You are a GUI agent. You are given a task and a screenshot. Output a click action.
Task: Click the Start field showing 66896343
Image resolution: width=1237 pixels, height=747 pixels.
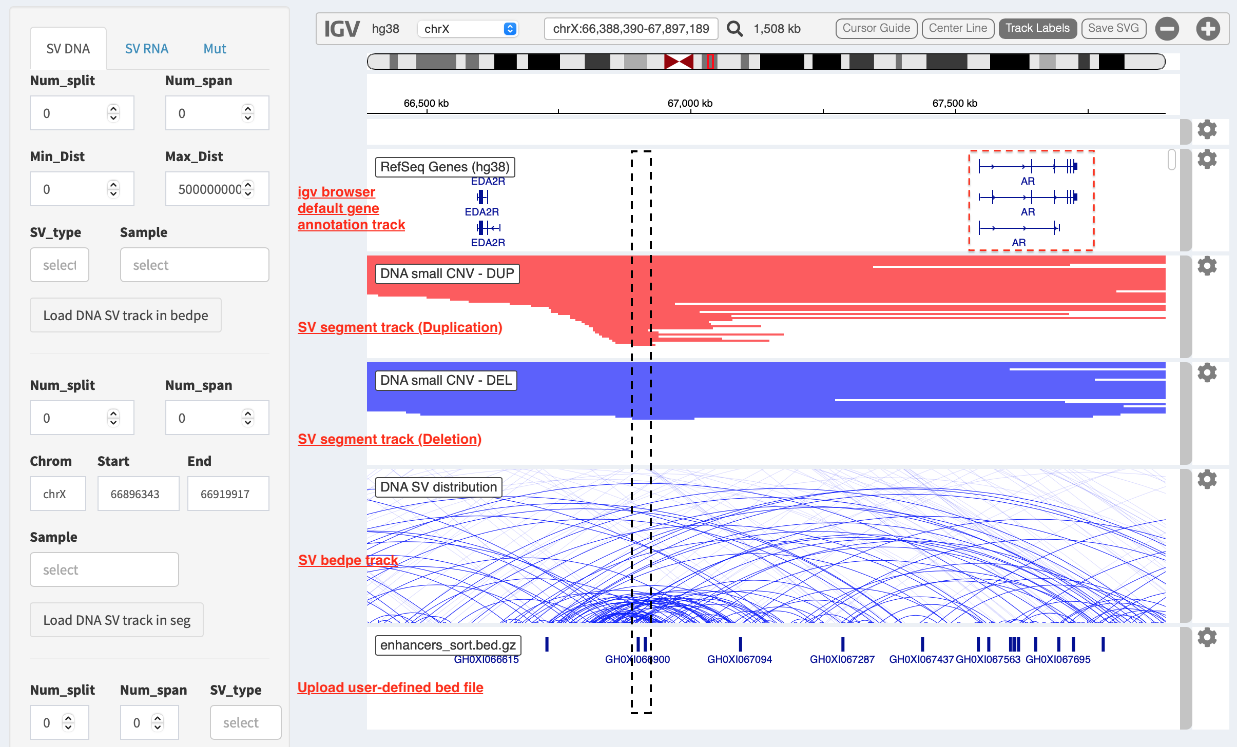(x=138, y=494)
